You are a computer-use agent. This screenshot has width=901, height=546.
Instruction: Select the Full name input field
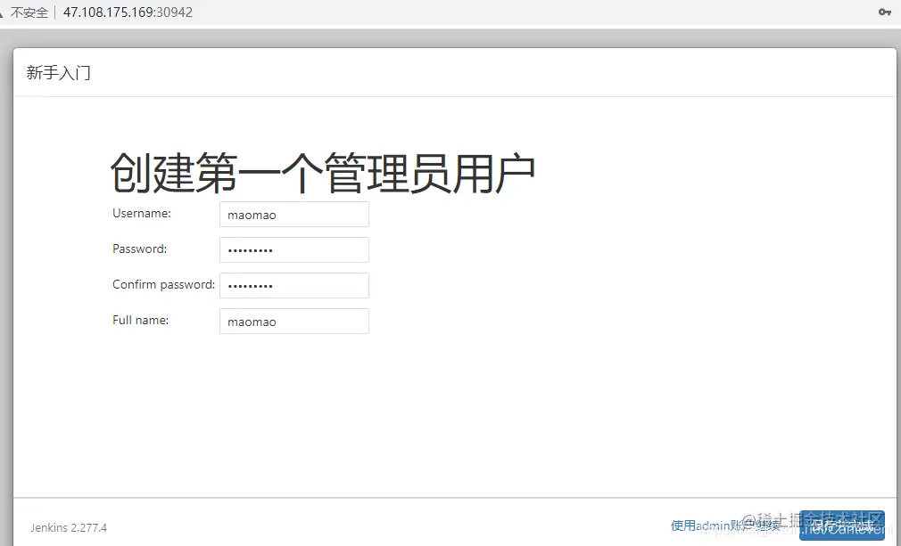tap(293, 321)
